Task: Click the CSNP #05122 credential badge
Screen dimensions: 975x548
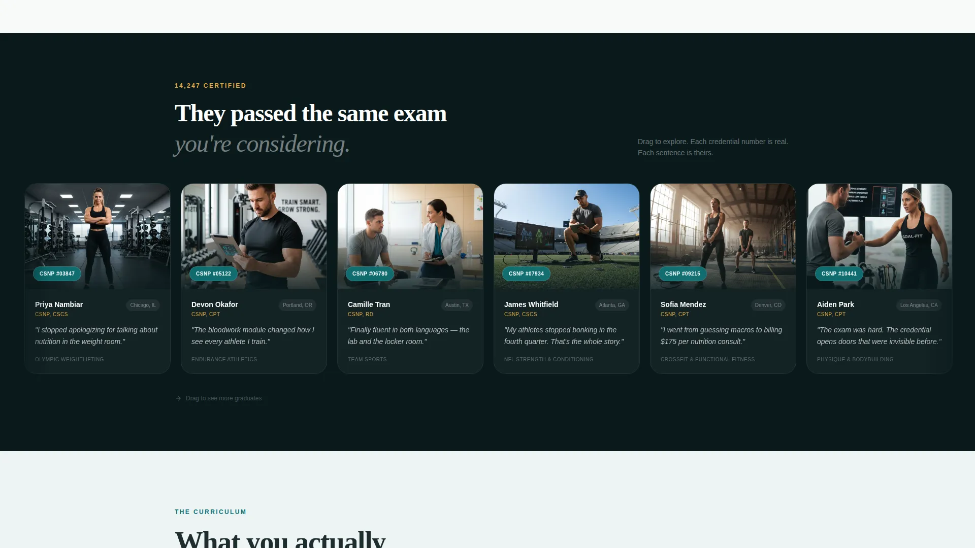Action: coord(213,273)
